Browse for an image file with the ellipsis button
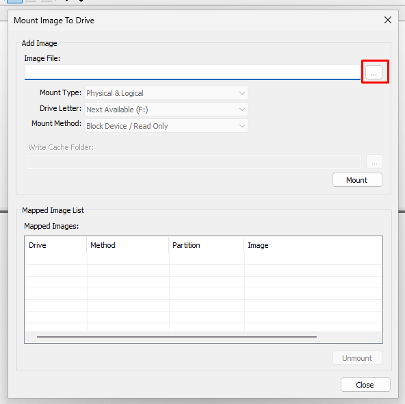This screenshot has height=404, width=405. [374, 72]
